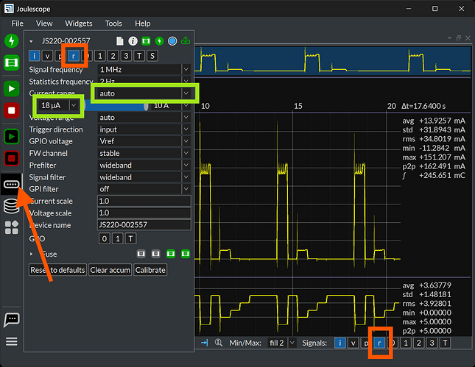Toggle 'S' signal in device panel
This screenshot has width=475, height=367.
[x=152, y=56]
